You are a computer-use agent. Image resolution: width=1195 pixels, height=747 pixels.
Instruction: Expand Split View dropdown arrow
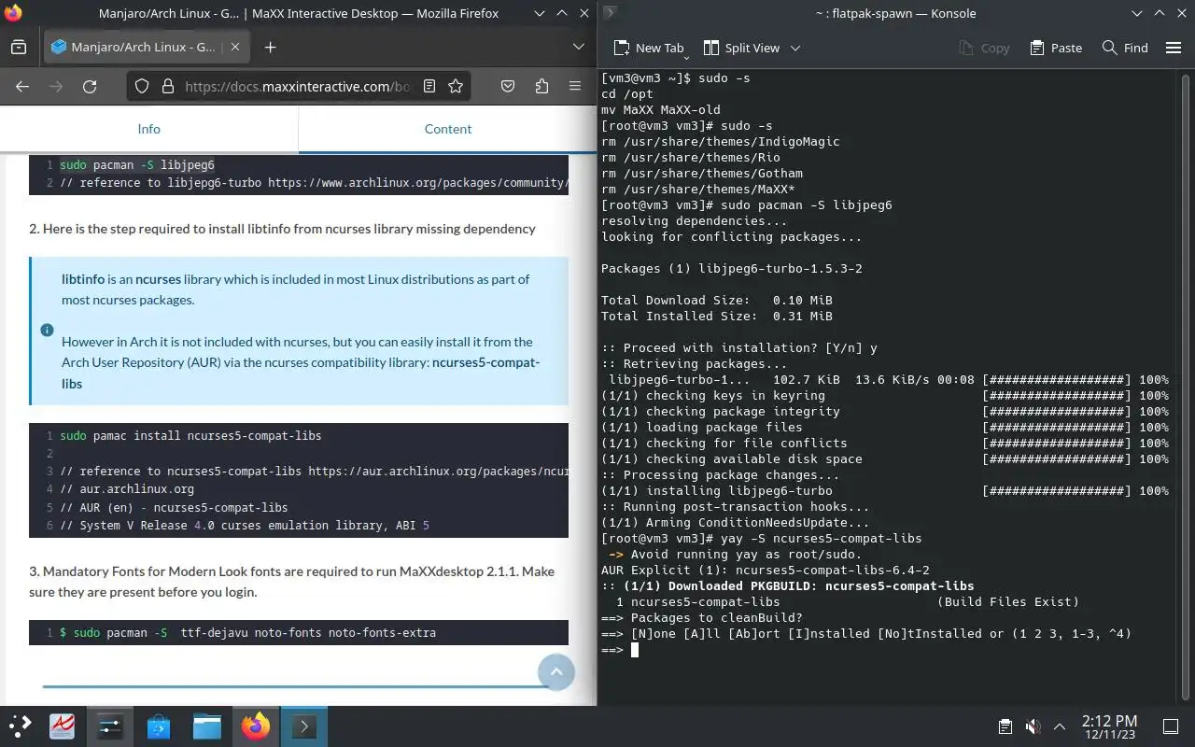pos(795,48)
